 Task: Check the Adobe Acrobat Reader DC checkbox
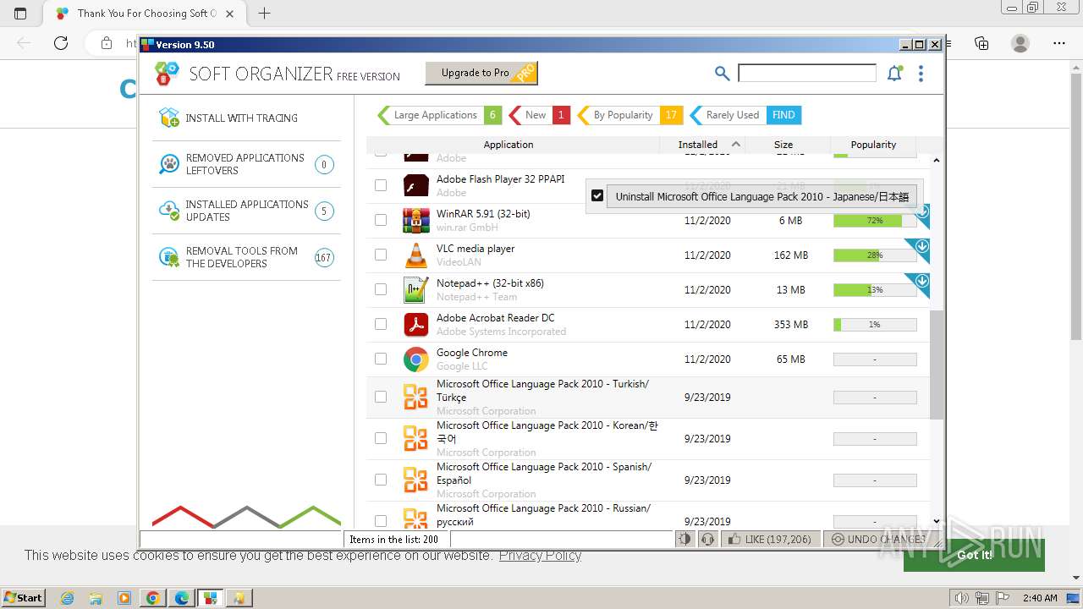click(x=381, y=324)
